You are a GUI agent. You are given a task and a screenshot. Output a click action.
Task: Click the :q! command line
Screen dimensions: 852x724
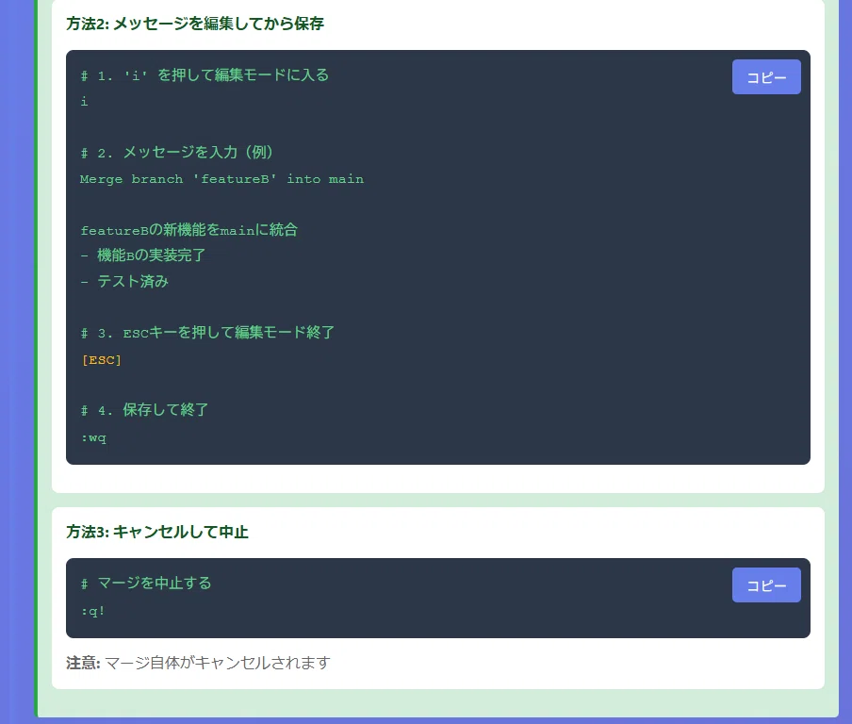click(x=92, y=611)
